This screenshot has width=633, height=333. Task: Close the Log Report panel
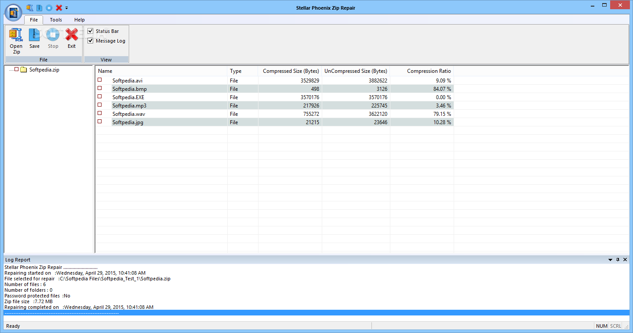click(625, 260)
